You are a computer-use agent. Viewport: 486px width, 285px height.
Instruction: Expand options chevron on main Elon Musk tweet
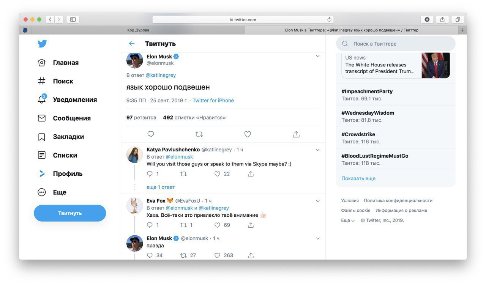[x=318, y=56]
